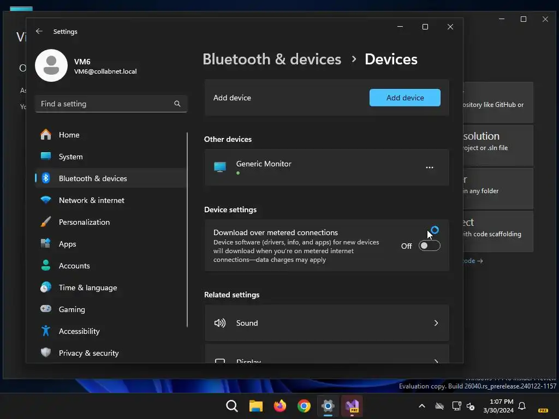Open Gaming settings category
This screenshot has width=559, height=419.
(x=111, y=309)
